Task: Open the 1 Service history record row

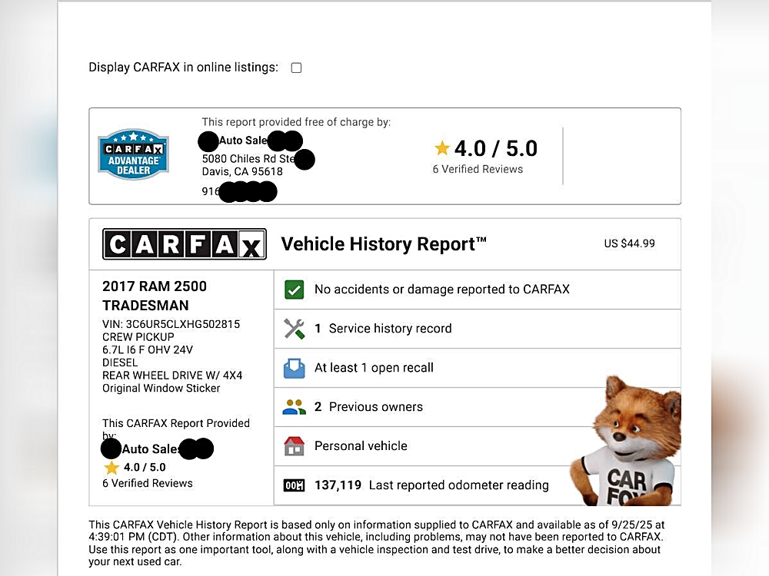Action: click(x=390, y=329)
